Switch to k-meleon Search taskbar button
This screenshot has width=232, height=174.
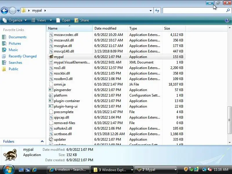point(68,170)
